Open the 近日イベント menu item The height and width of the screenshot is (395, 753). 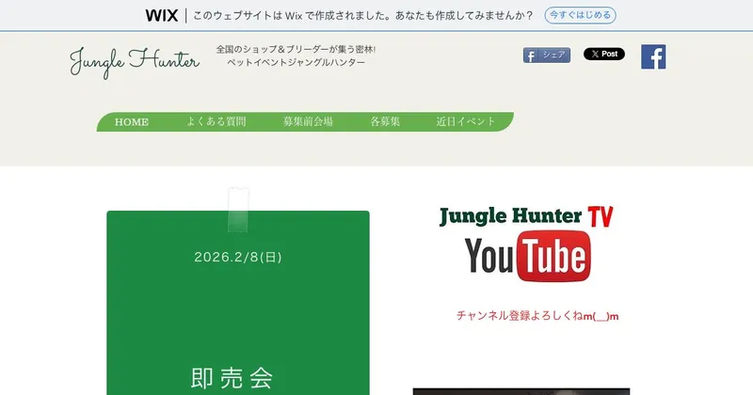point(465,121)
